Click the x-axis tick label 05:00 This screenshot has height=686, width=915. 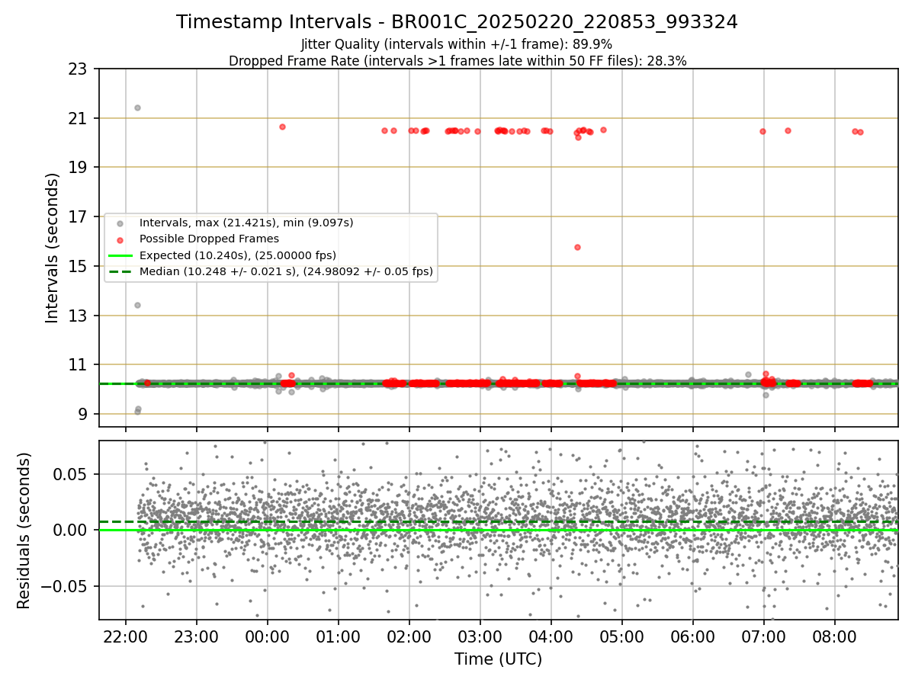622,636
